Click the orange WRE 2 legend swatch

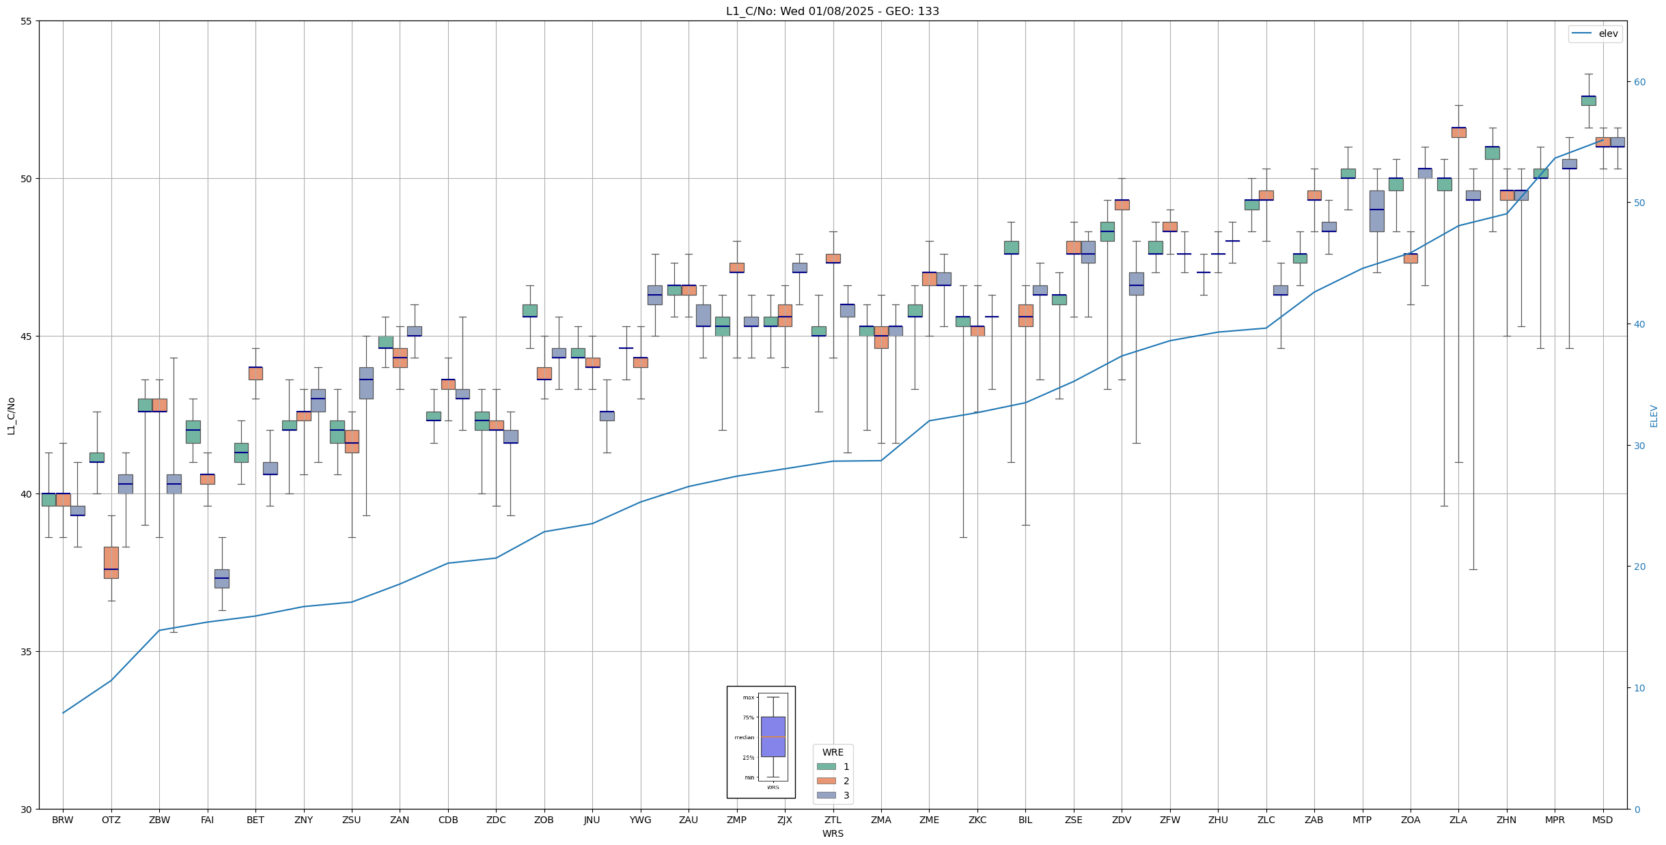point(826,781)
